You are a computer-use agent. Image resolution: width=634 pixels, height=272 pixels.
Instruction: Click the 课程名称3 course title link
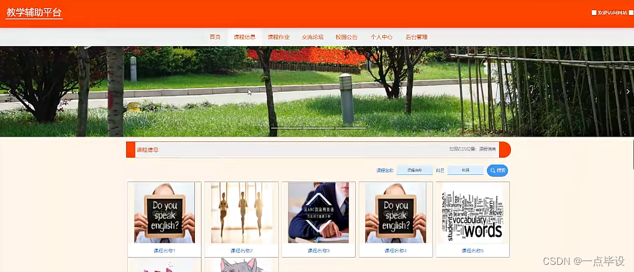(x=318, y=251)
